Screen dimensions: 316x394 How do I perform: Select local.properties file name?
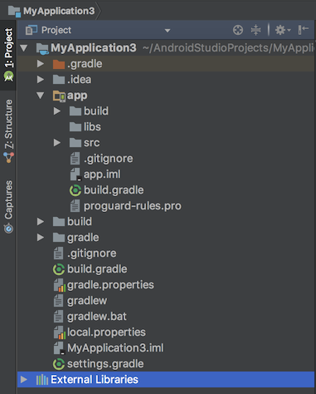[x=106, y=332]
